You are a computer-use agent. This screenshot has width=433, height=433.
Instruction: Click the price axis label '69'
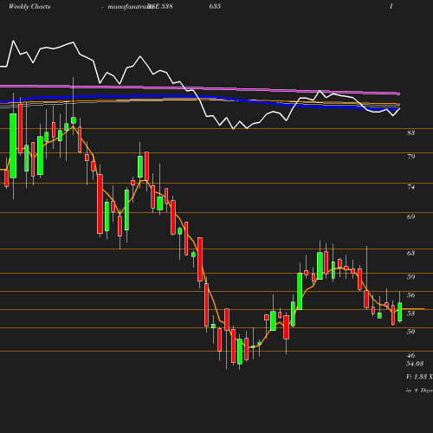coord(410,216)
